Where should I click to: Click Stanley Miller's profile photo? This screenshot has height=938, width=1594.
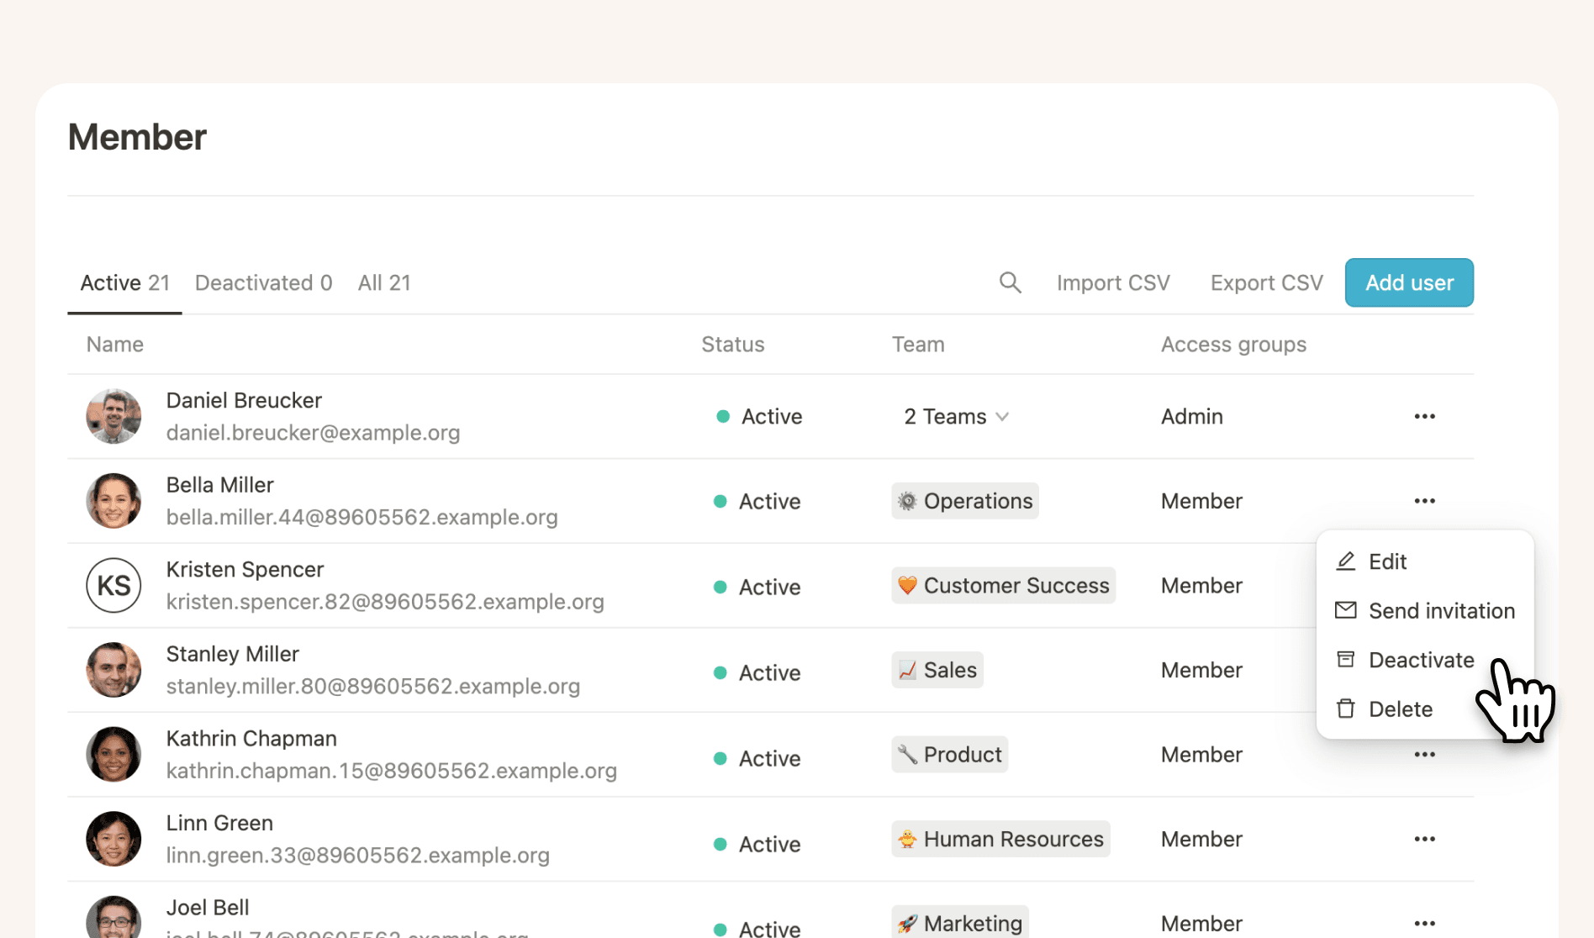pos(113,670)
